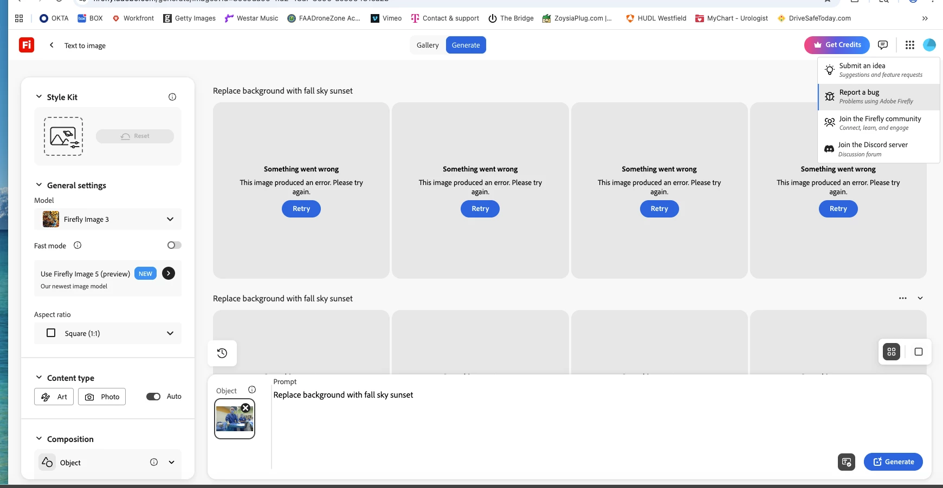
Task: Open the browser tab groups grid icon
Action: coord(19,18)
